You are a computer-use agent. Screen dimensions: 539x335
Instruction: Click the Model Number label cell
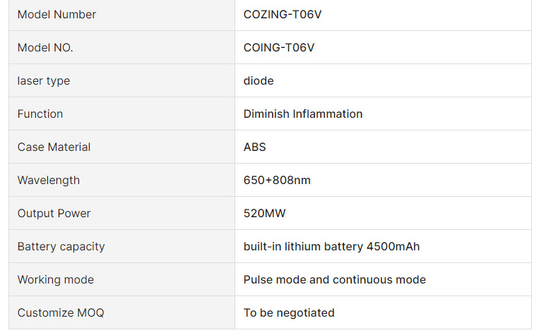[57, 15]
